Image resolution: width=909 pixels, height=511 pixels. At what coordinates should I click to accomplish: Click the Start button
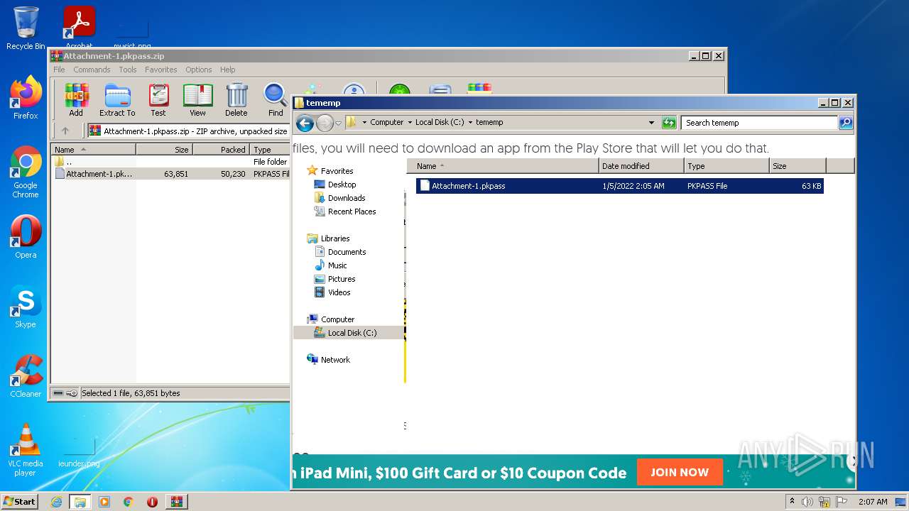(19, 502)
